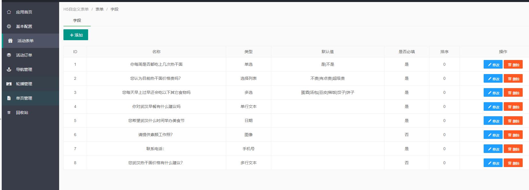Open 应用首页 in the sidebar

tap(30, 12)
